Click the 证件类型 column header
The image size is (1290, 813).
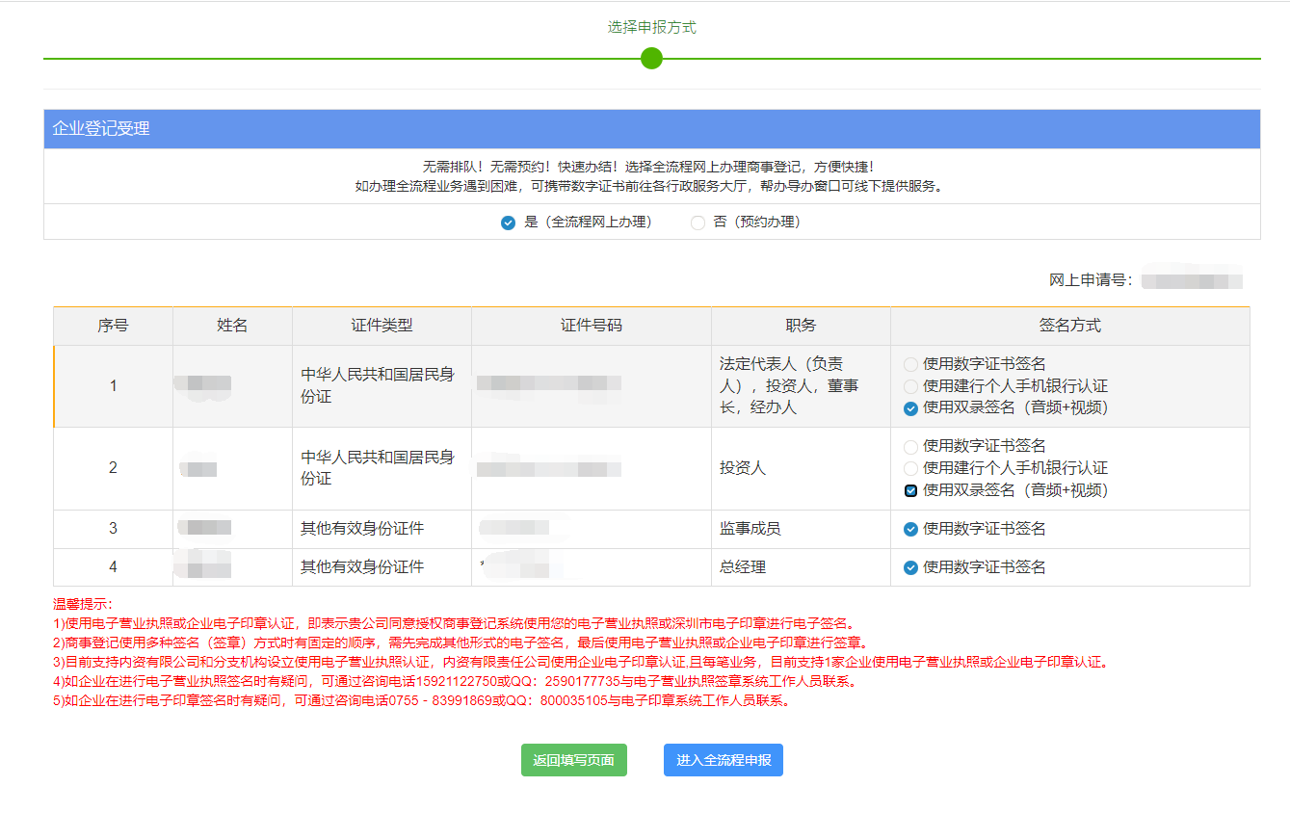click(x=382, y=326)
